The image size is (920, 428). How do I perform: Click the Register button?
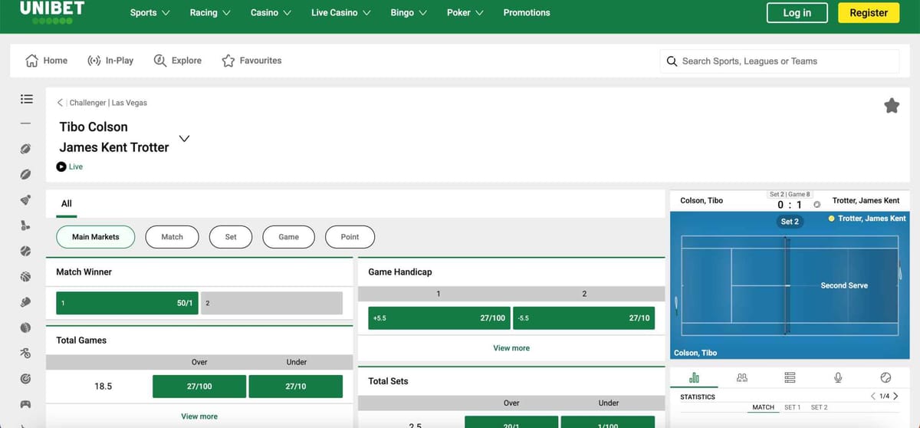coord(869,13)
